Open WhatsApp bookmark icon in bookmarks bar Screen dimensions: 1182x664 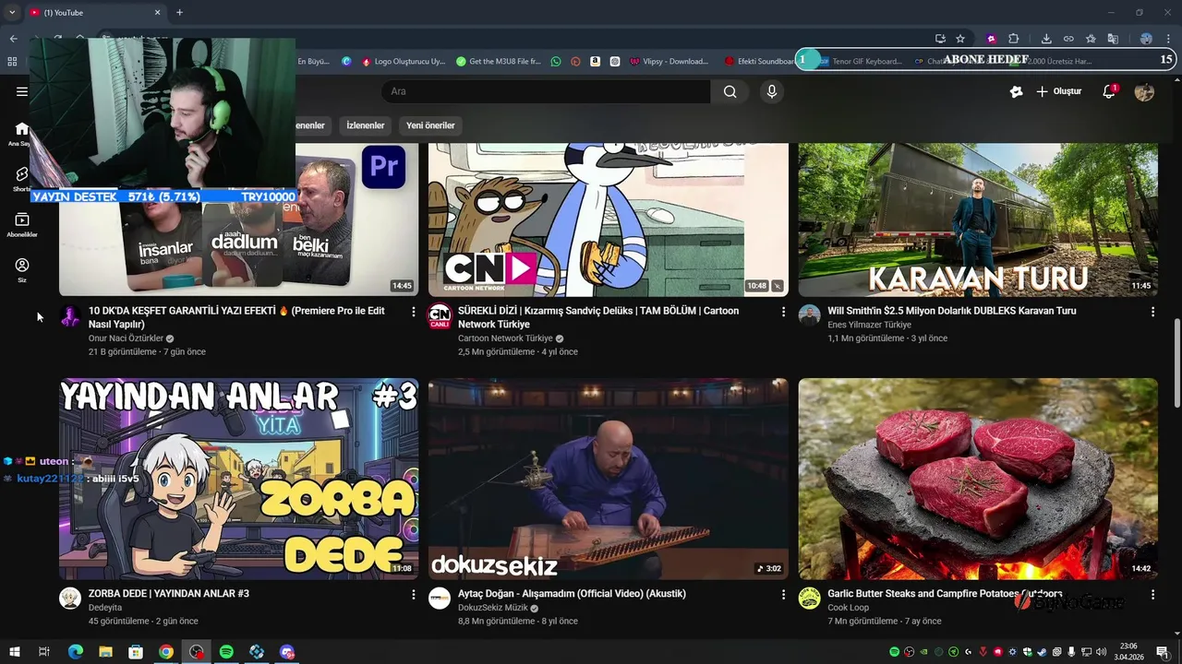point(555,62)
